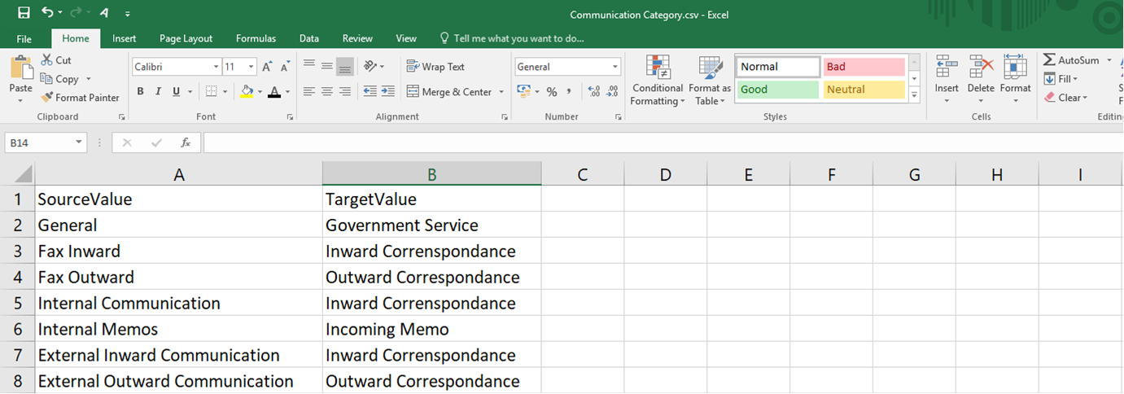Screen dimensions: 1124x394
Task: Copy the selected cells
Action: tap(59, 79)
